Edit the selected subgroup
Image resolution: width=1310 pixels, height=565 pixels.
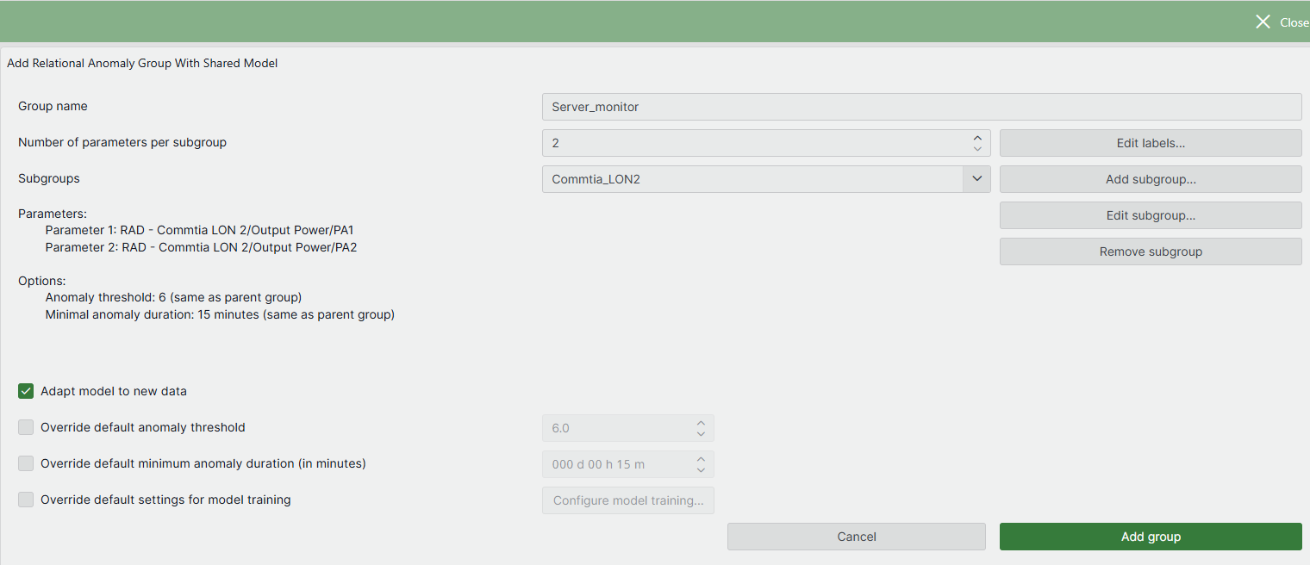click(1151, 214)
